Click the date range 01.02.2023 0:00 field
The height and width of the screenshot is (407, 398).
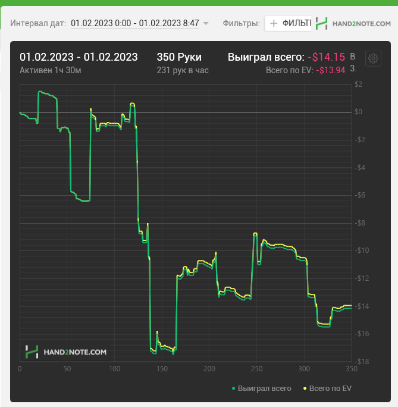(135, 23)
